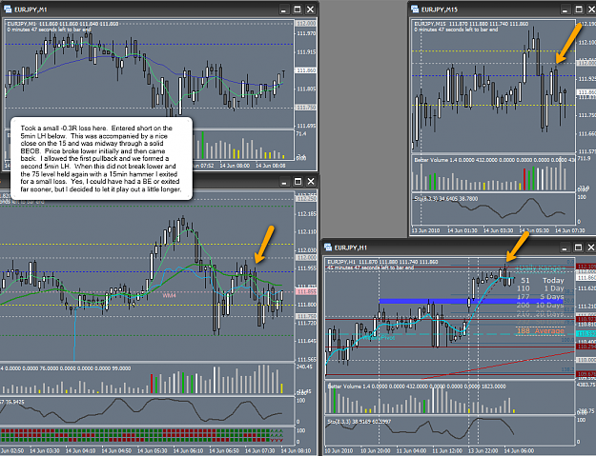
Task: Click the 110 1 Day range row in H1 chart
Action: click(541, 288)
